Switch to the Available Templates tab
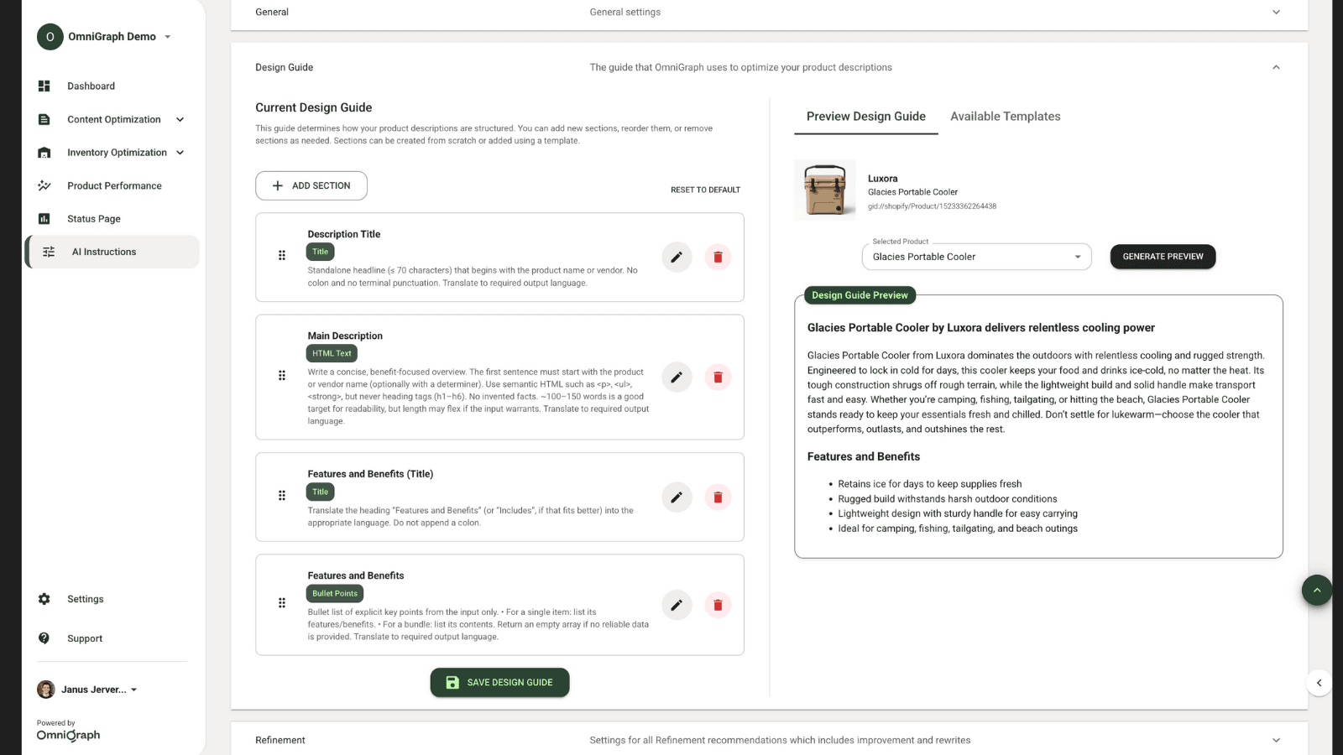The image size is (1343, 755). click(x=1005, y=116)
